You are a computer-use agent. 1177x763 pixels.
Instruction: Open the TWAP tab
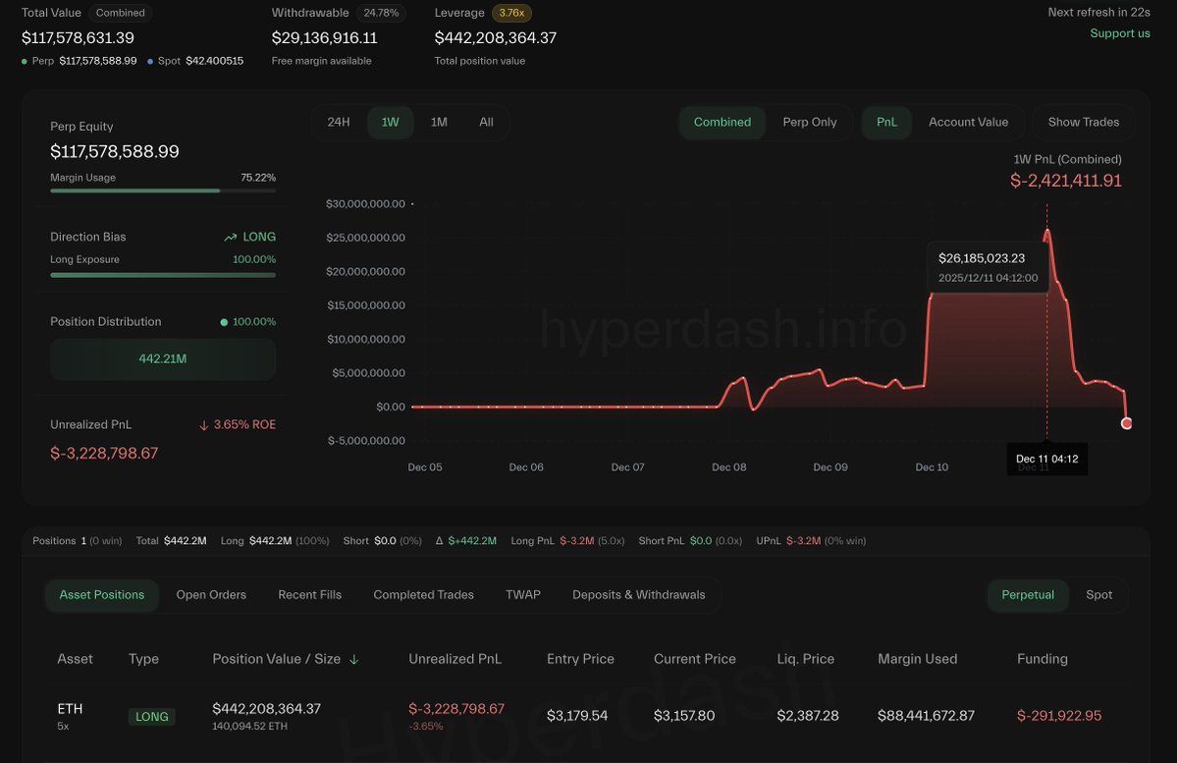523,594
